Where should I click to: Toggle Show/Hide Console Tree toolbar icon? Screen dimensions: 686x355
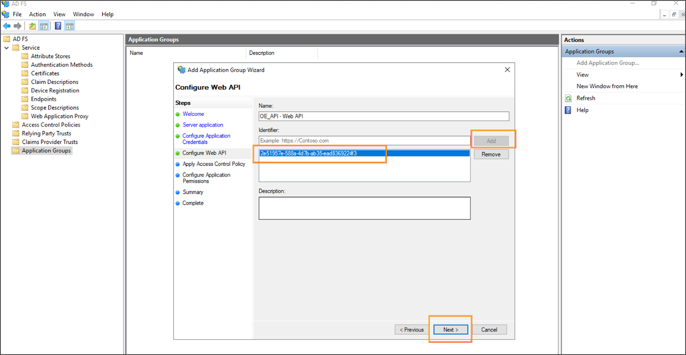44,26
